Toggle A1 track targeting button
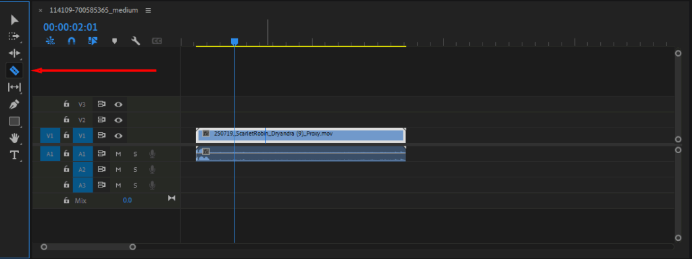 tap(82, 154)
